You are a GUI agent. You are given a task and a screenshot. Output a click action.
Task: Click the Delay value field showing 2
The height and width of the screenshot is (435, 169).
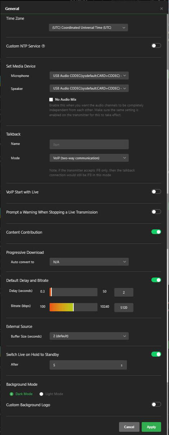pyautogui.click(x=124, y=292)
